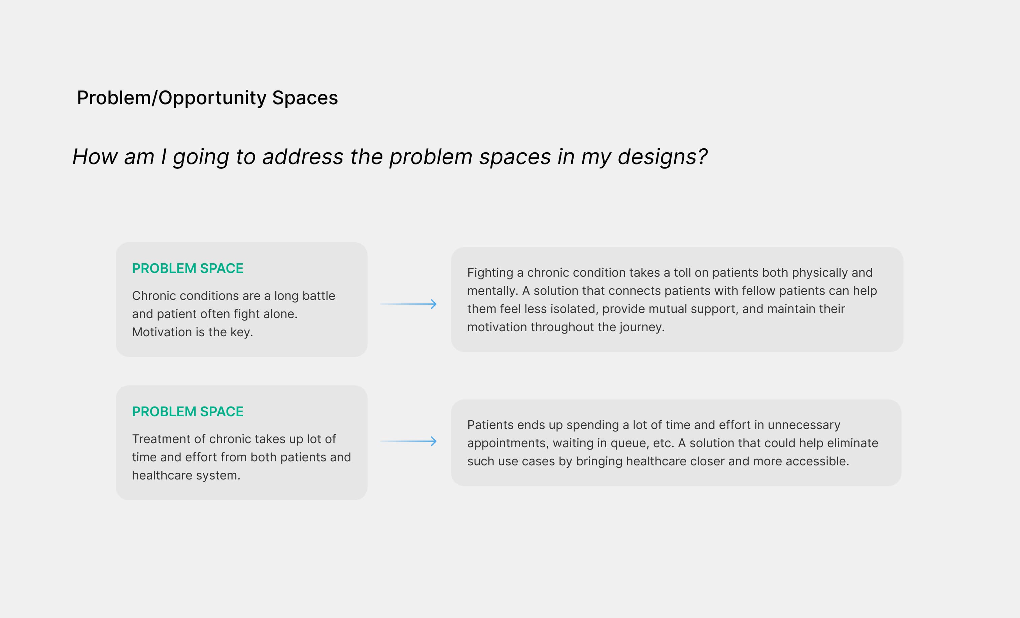Click the 'and patient often fight alone.' line
The width and height of the screenshot is (1020, 618).
tap(214, 314)
